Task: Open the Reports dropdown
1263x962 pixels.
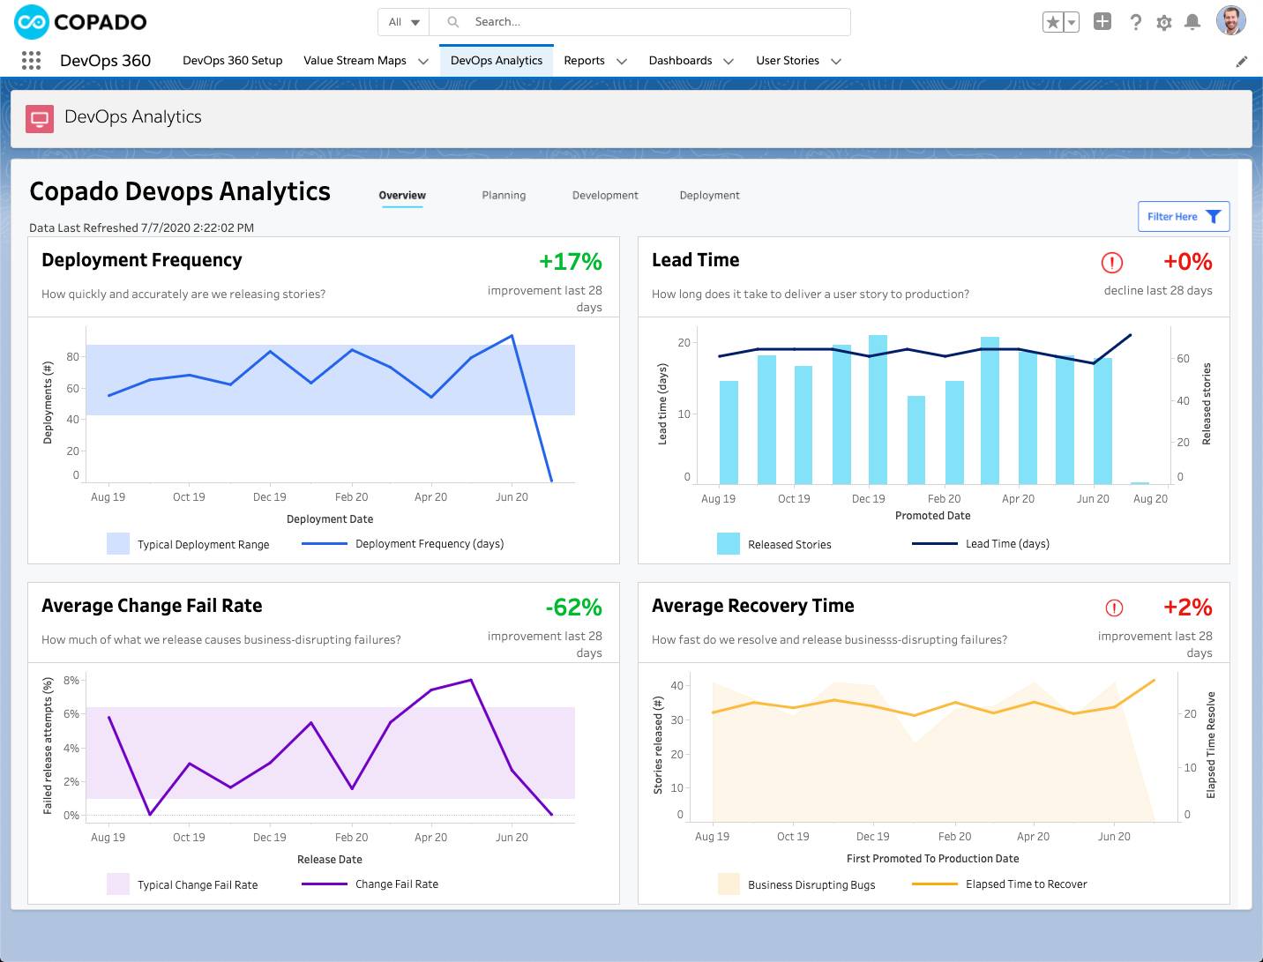Action: click(x=595, y=60)
